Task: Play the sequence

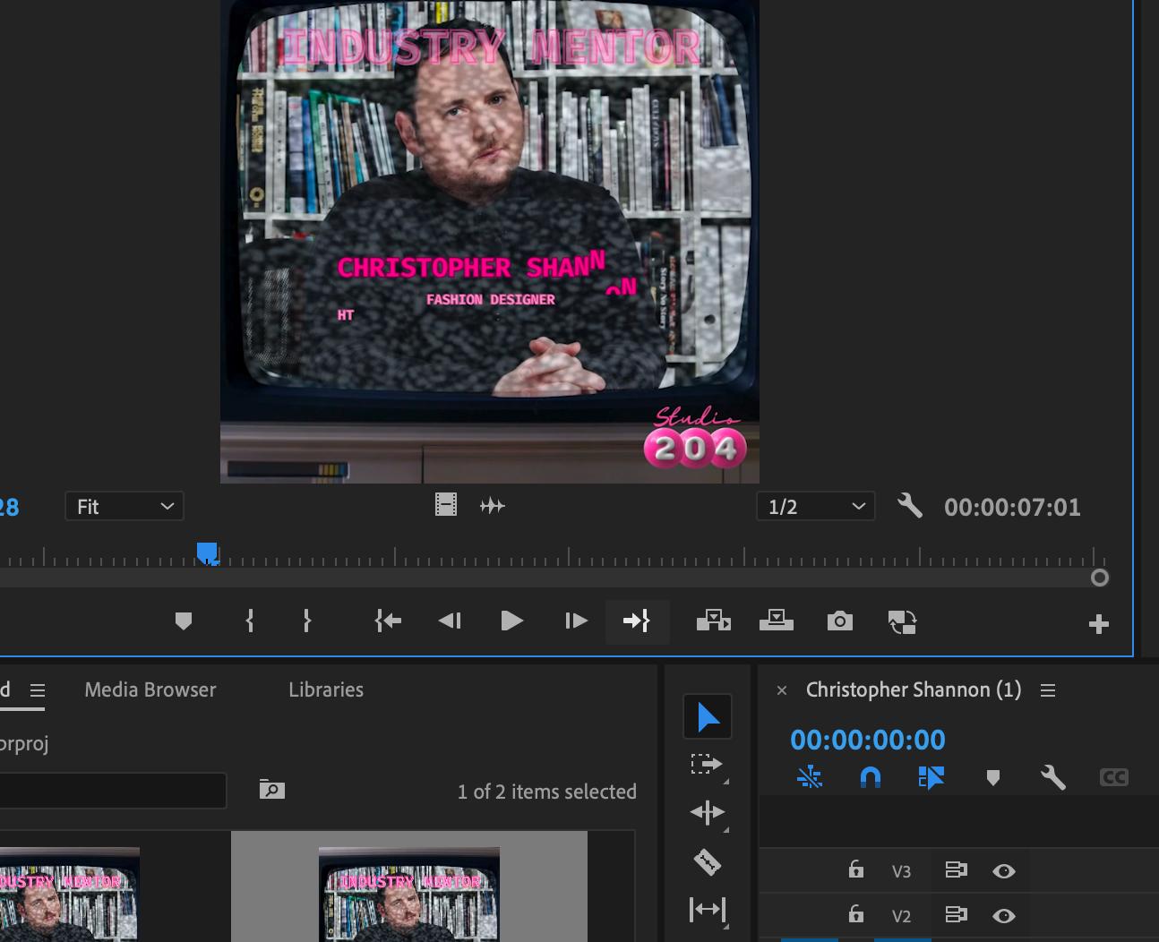Action: 511,621
